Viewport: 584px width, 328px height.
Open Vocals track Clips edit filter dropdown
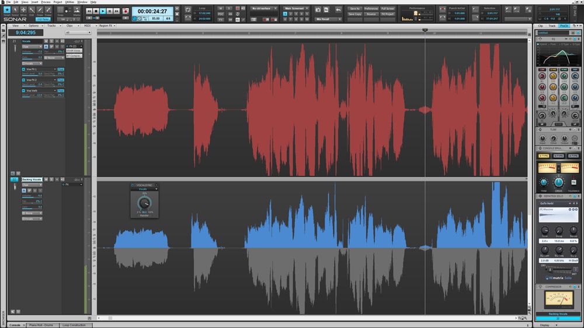pyautogui.click(x=32, y=47)
